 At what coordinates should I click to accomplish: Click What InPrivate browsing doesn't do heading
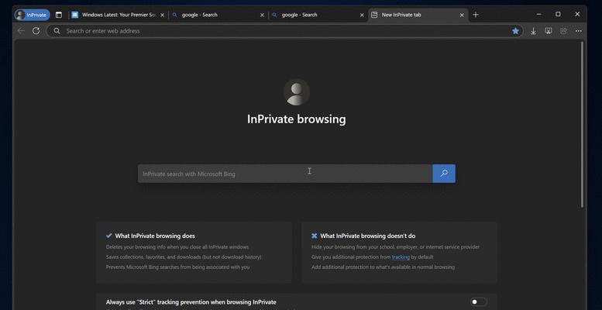tap(368, 236)
